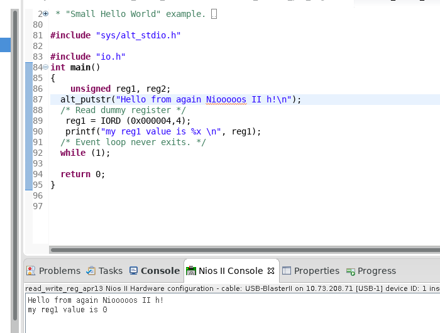Expand the folded comment block at line 2
This screenshot has width=440, height=333.
(45, 14)
